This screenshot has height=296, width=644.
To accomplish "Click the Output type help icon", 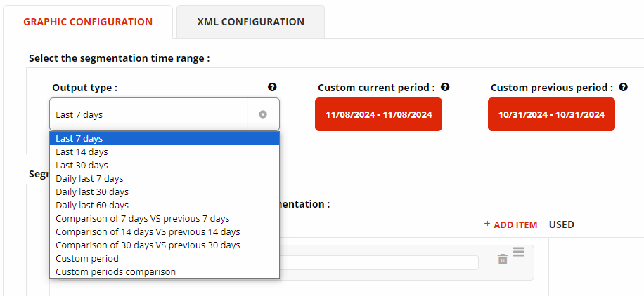I will (272, 88).
